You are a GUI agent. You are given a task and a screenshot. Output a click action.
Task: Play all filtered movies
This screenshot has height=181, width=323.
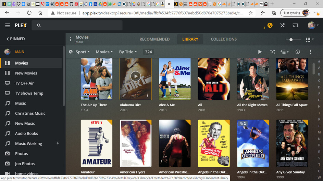(x=260, y=52)
